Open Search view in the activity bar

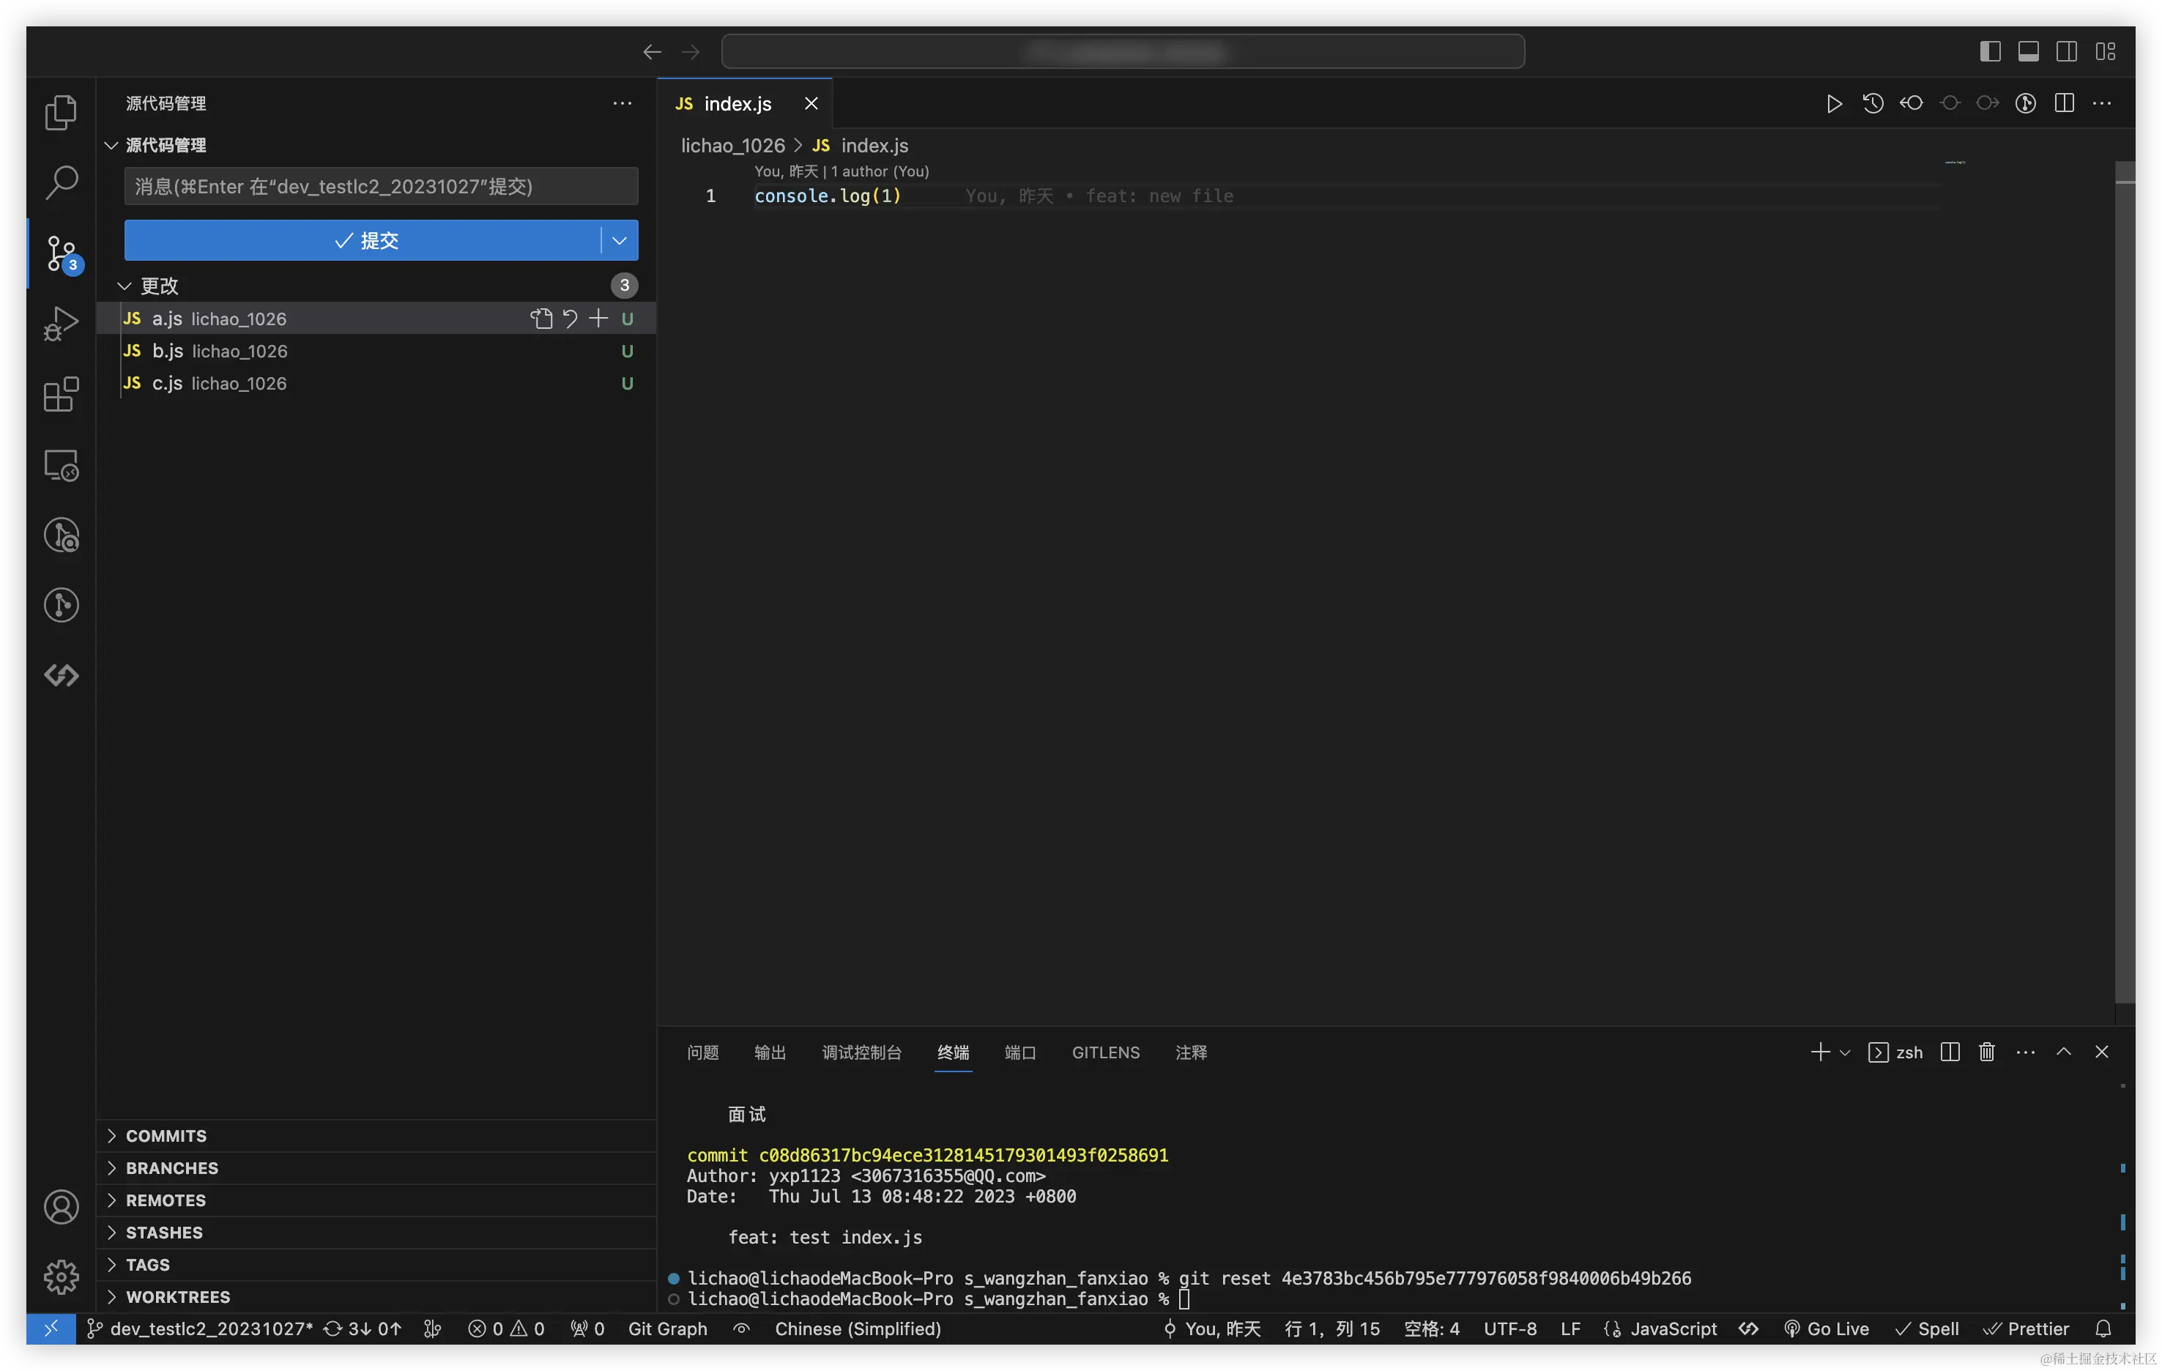[61, 182]
